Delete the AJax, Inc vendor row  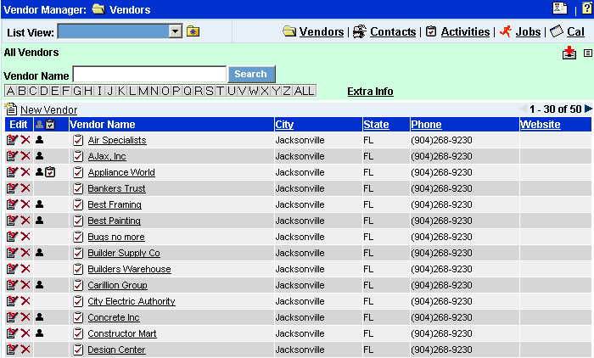[25, 156]
